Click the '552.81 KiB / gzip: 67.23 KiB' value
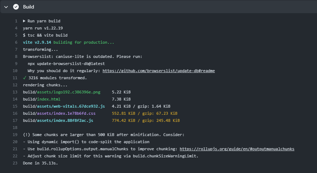Viewport: 317px width, 173px height. 145,113
